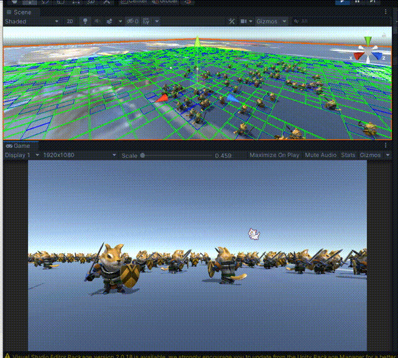Open grid settings dropdown arrow

click(x=157, y=21)
